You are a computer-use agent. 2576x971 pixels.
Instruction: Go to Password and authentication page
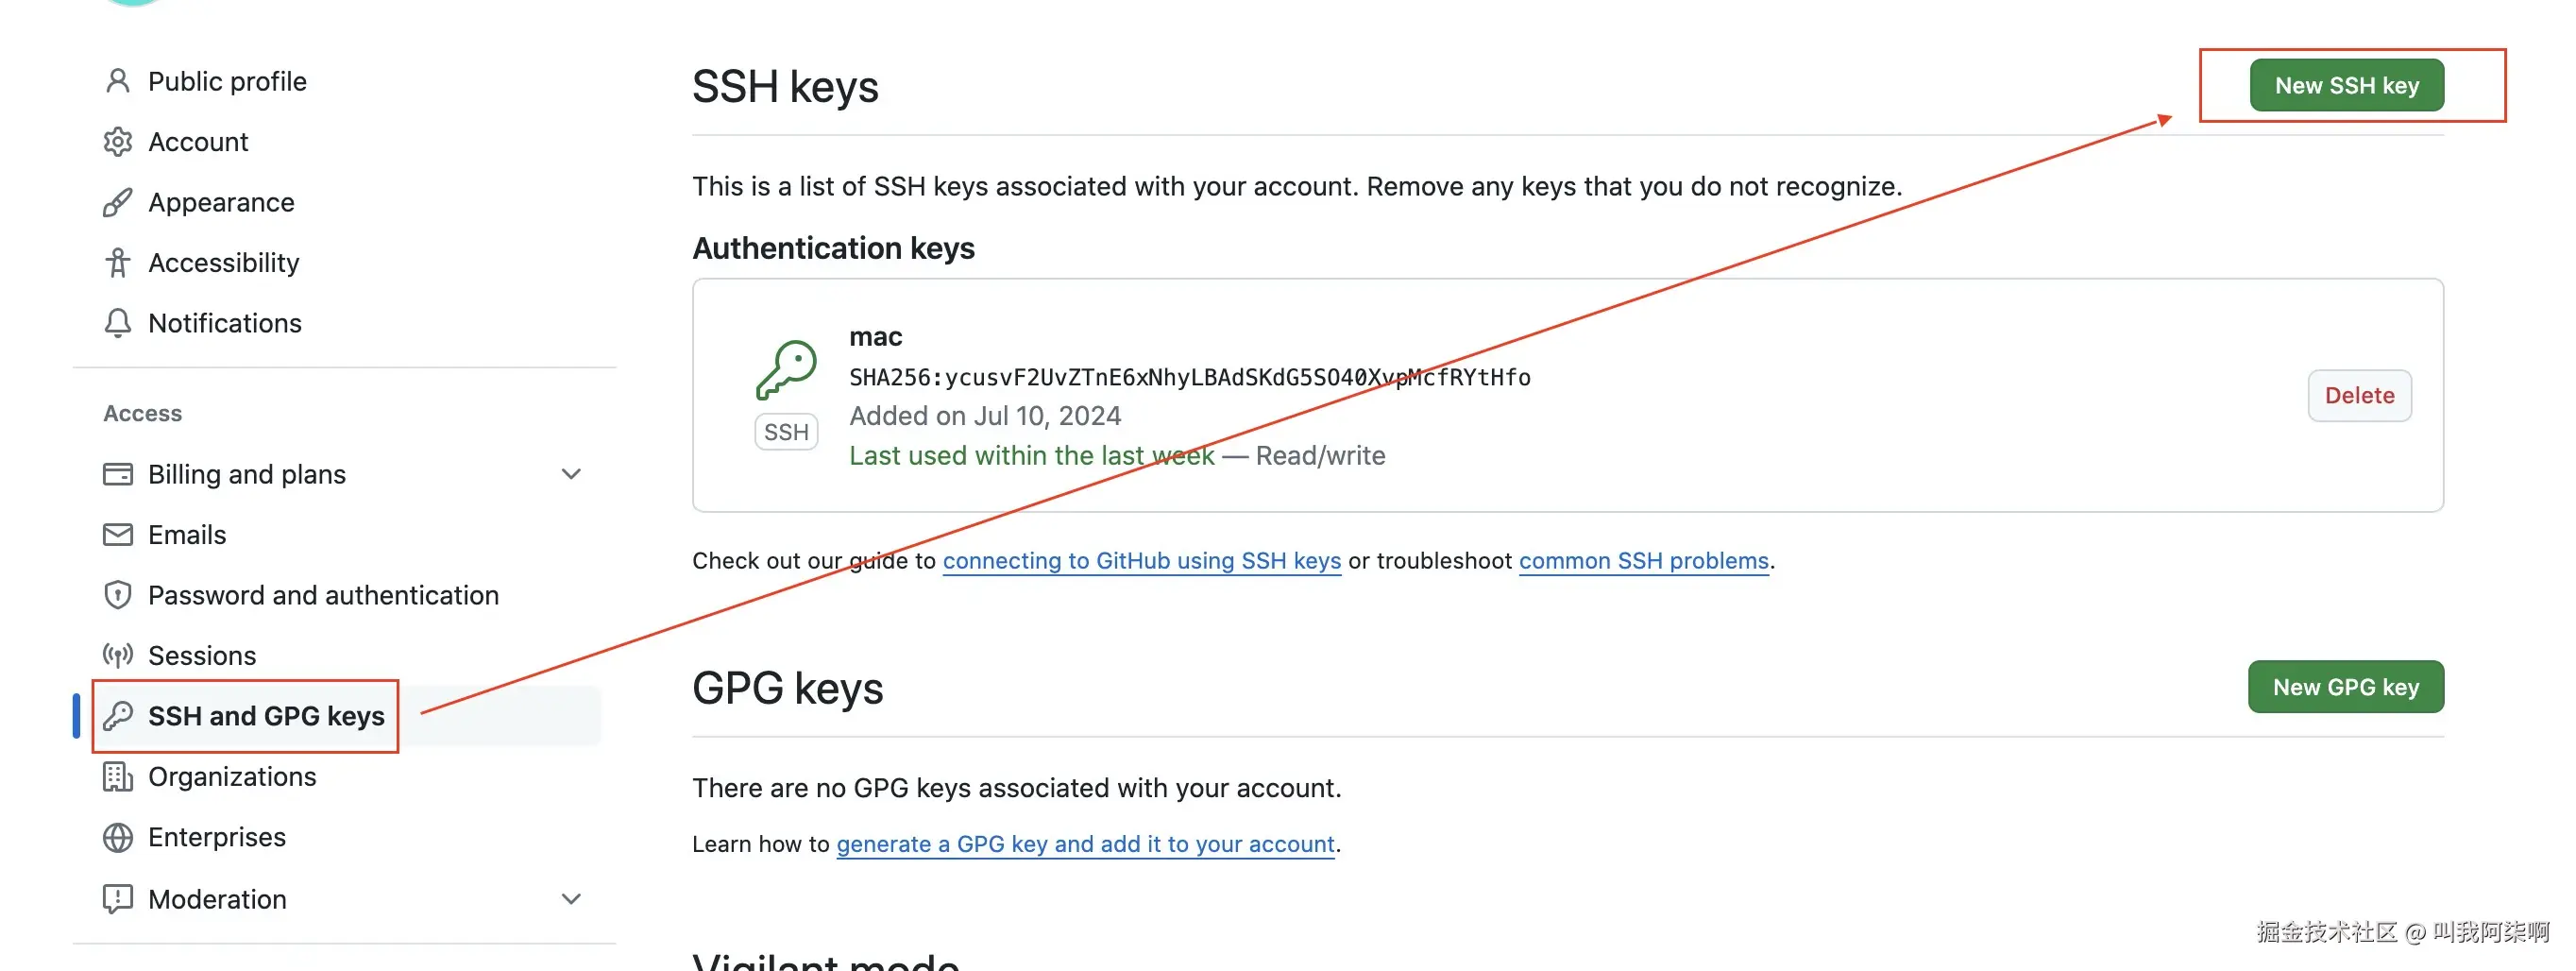click(322, 596)
